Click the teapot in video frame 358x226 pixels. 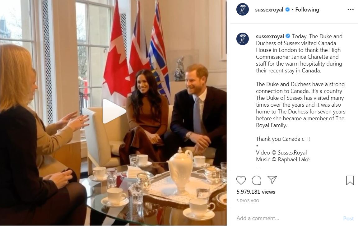point(181,171)
